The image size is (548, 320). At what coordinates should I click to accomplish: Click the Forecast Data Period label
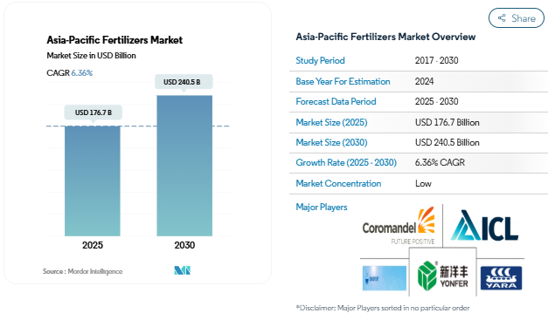tap(336, 101)
